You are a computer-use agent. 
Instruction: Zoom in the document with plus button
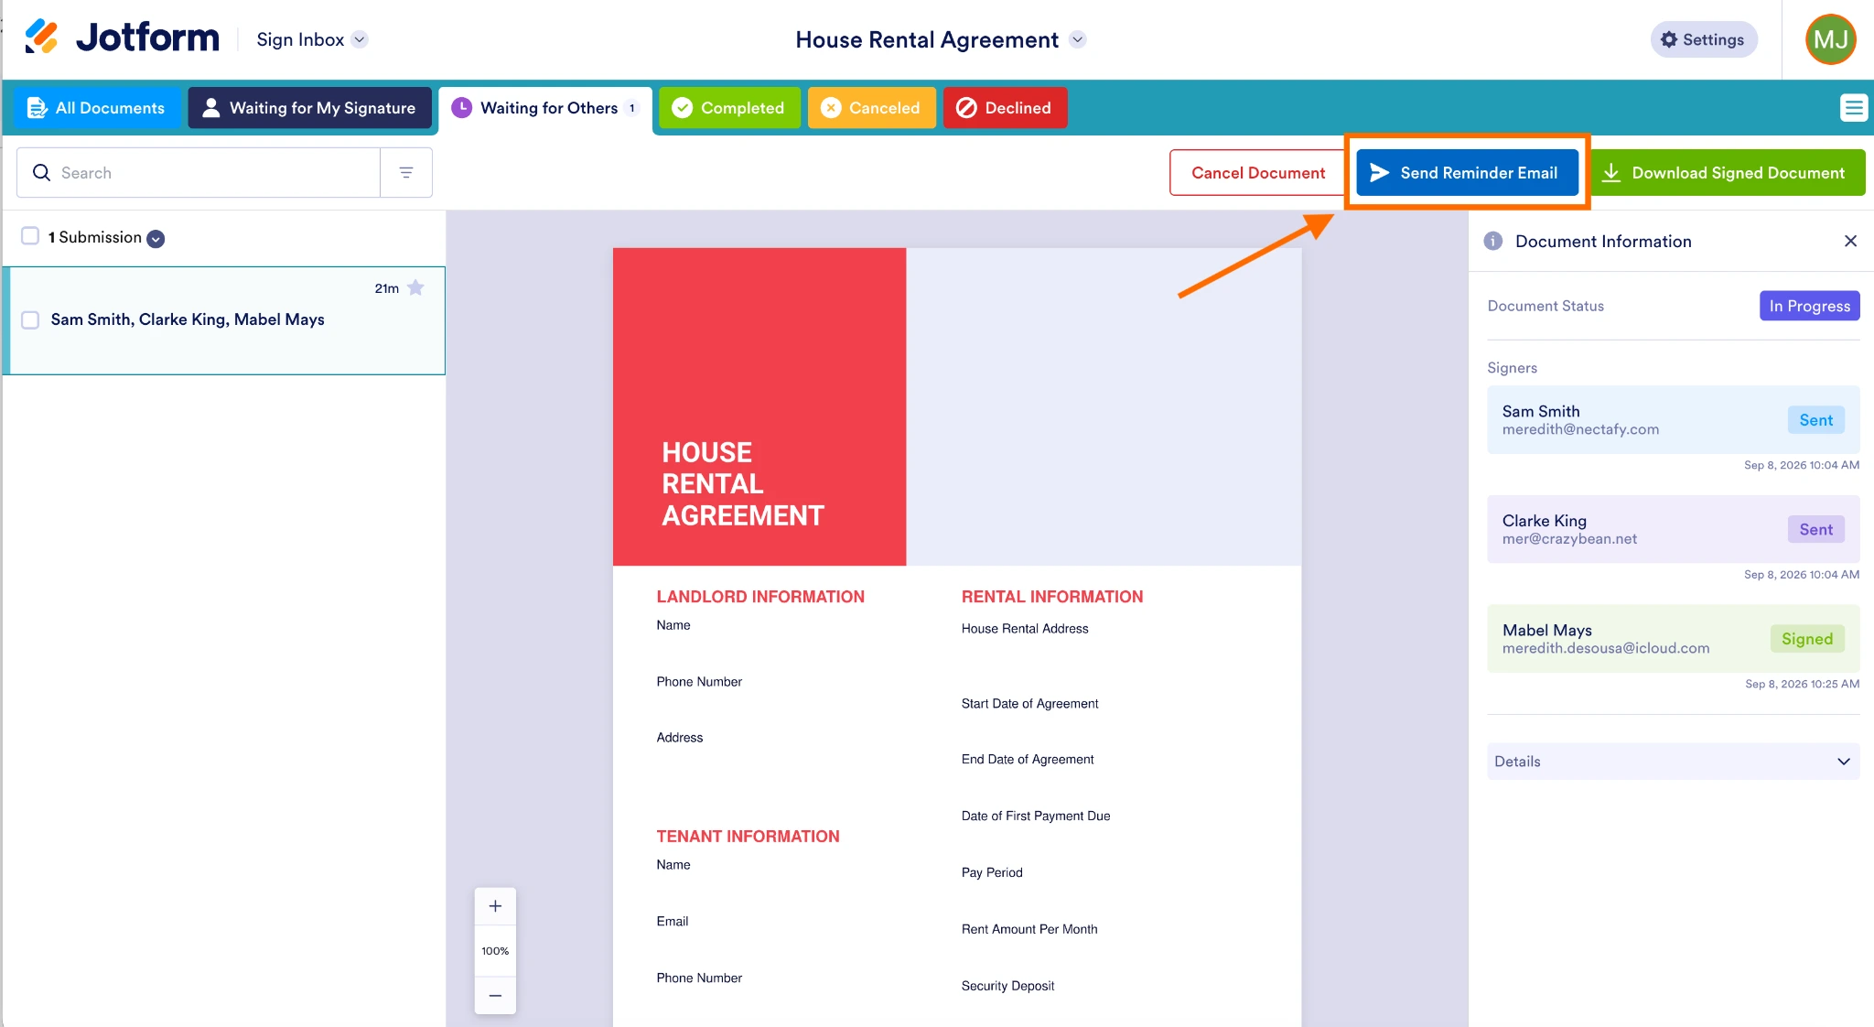pyautogui.click(x=495, y=906)
